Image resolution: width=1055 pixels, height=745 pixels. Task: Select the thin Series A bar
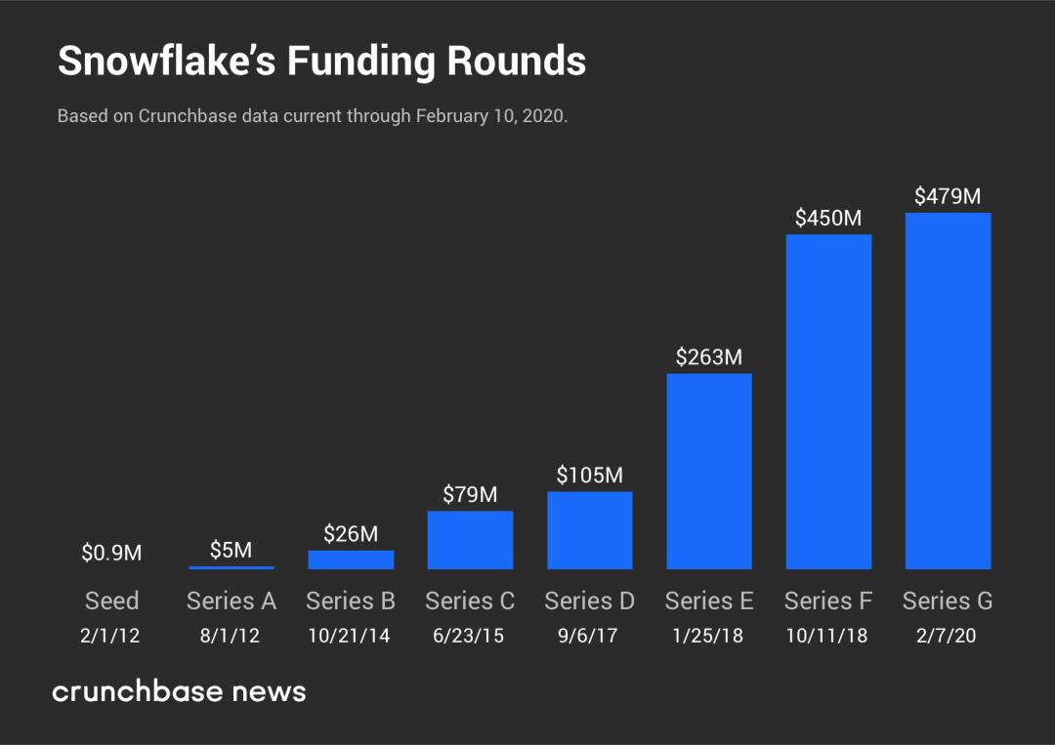coord(232,567)
